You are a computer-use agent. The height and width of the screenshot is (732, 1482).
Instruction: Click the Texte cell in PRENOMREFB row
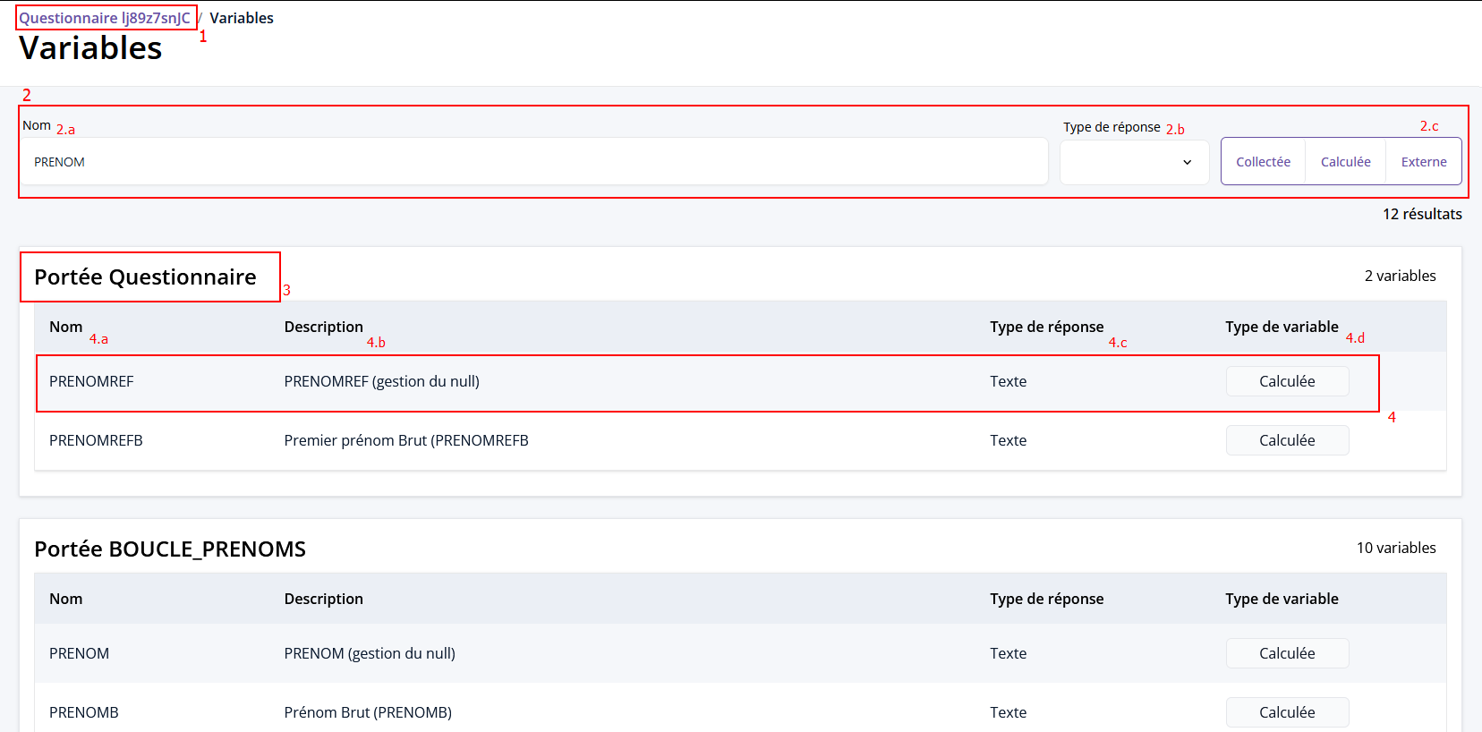1008,440
